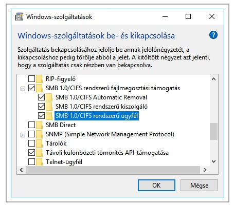Click the Telnet-ügyfél folder icon
The height and width of the screenshot is (205, 234).
pos(40,162)
